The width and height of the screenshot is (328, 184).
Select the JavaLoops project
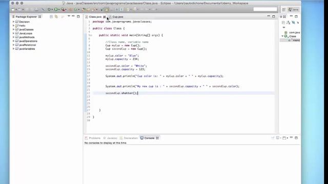point(26,33)
